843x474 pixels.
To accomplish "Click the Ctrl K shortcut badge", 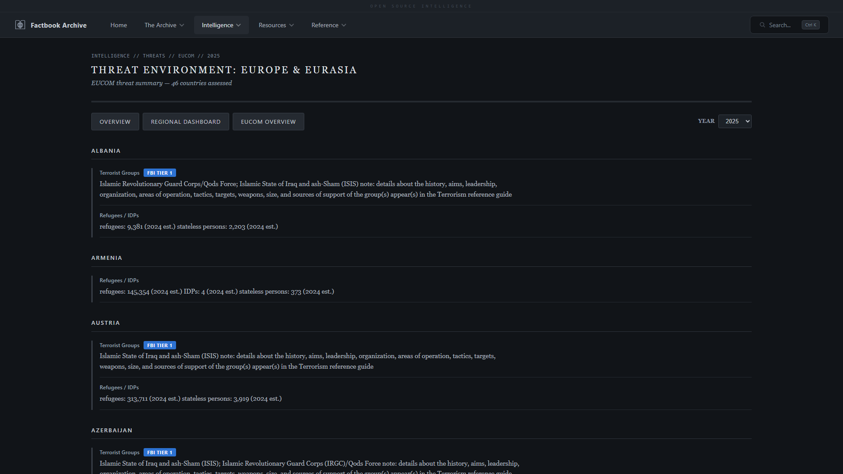I will coord(810,25).
